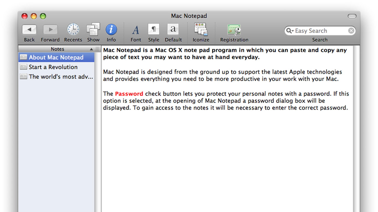Screen dimensions: 378x212
Task: Open the Registration license icon
Action: coord(234,30)
